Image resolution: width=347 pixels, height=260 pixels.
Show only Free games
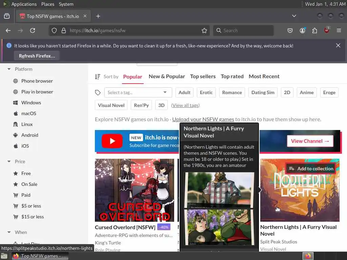(26, 173)
